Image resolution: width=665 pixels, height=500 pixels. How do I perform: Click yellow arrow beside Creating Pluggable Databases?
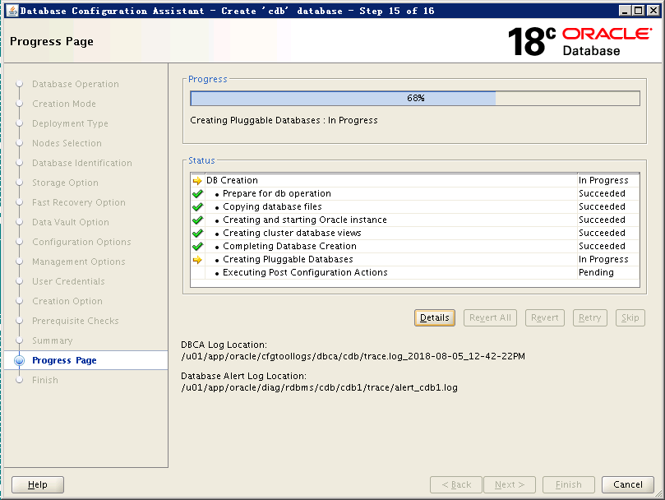click(x=197, y=260)
